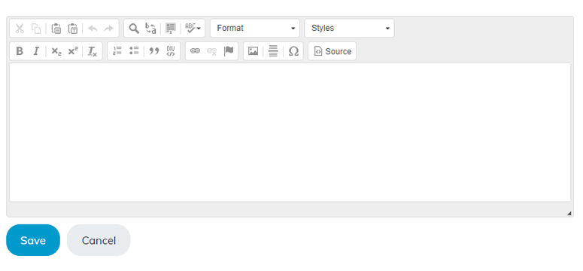583x271 pixels.
Task: Click the editor resize handle corner
Action: pos(569,213)
